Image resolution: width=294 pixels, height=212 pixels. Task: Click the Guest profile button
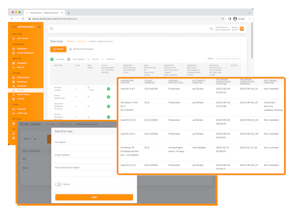click(239, 19)
